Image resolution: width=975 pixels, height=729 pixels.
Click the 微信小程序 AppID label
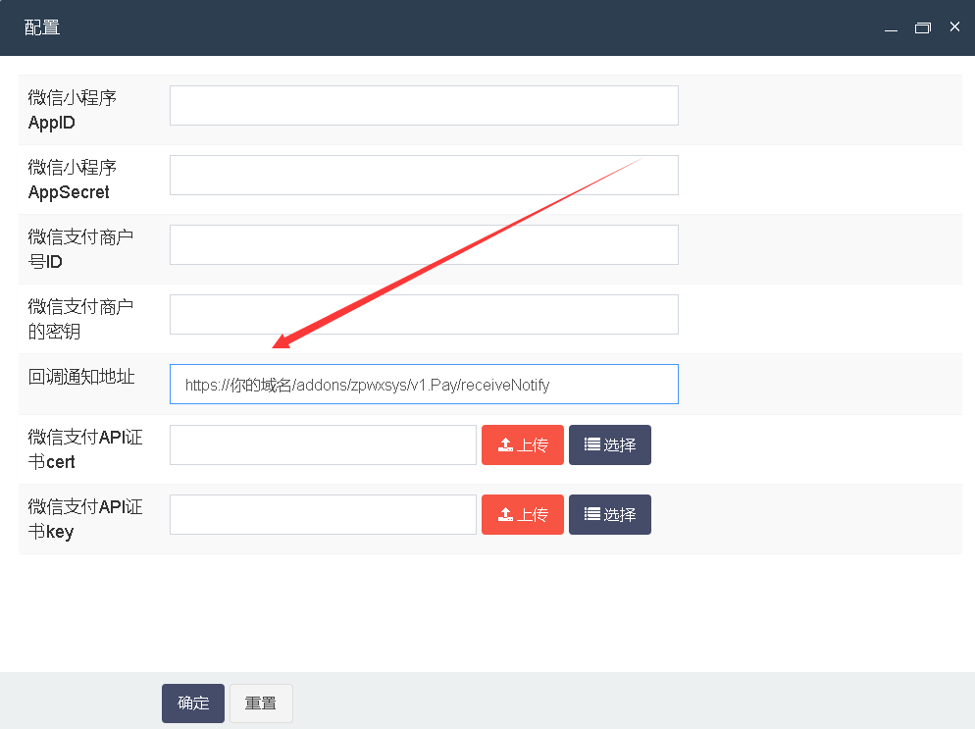pyautogui.click(x=73, y=110)
